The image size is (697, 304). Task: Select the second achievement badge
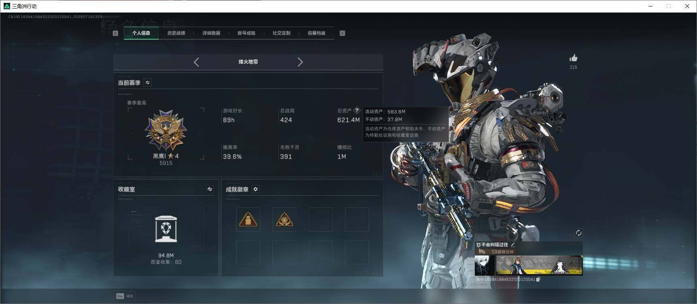point(284,220)
